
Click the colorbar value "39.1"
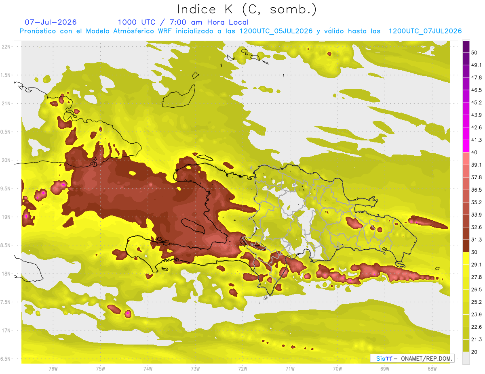pyautogui.click(x=477, y=165)
